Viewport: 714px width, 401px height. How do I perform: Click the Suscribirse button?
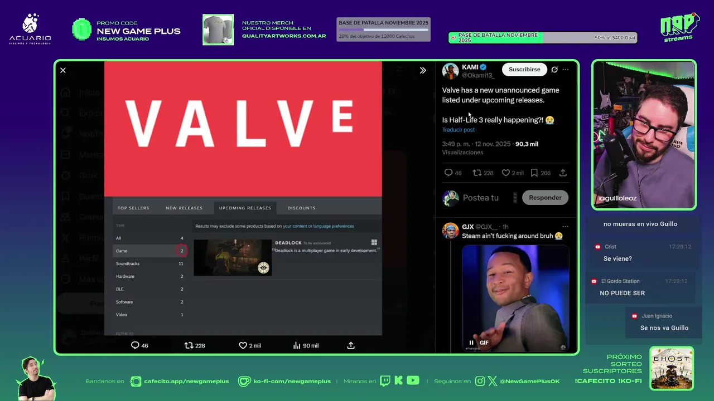click(x=524, y=70)
